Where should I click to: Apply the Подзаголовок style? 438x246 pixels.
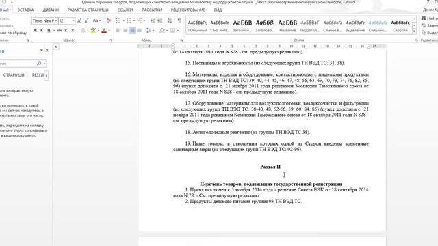pos(310,26)
